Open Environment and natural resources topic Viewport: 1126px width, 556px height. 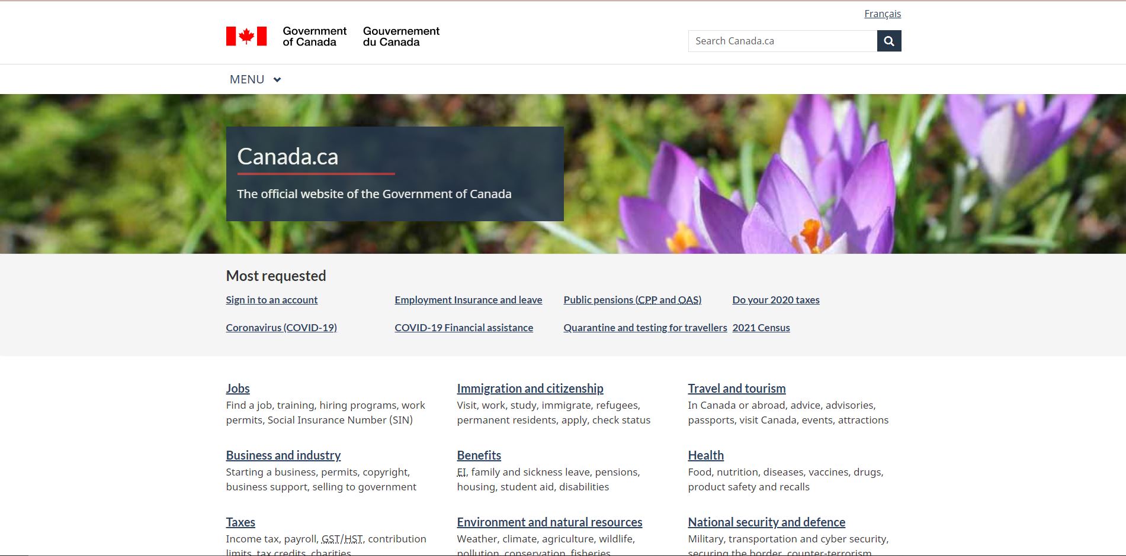(x=550, y=522)
